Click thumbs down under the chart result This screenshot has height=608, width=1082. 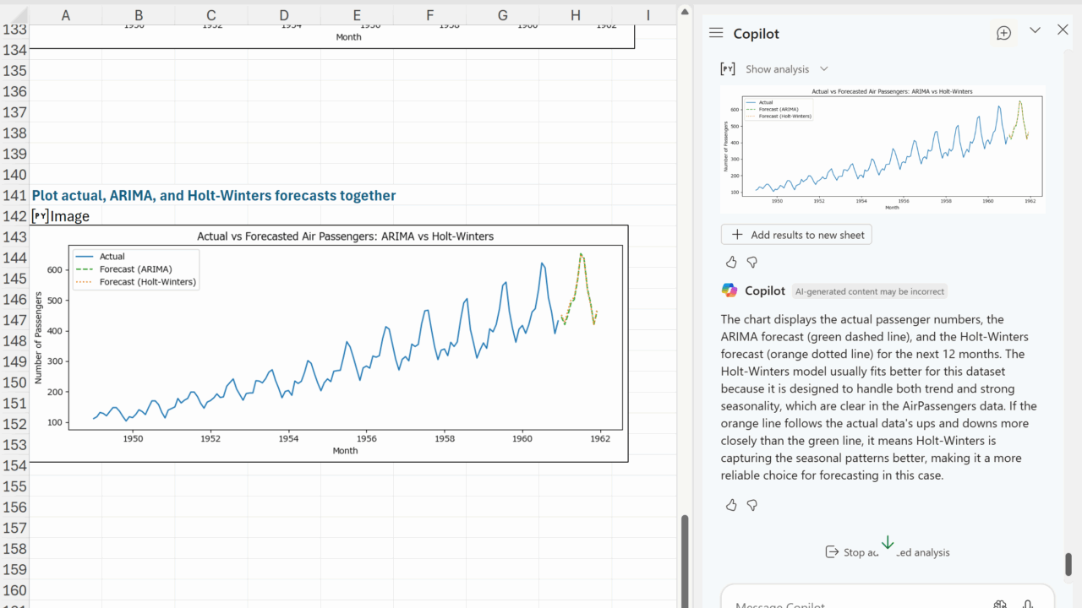click(752, 263)
